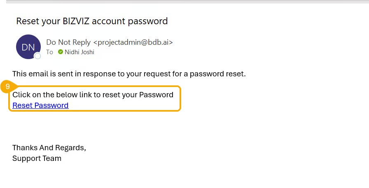Click the "To" recipient label

[49, 52]
